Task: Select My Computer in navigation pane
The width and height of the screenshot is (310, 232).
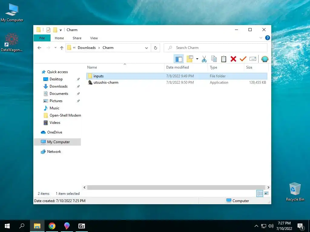Action: click(57, 142)
